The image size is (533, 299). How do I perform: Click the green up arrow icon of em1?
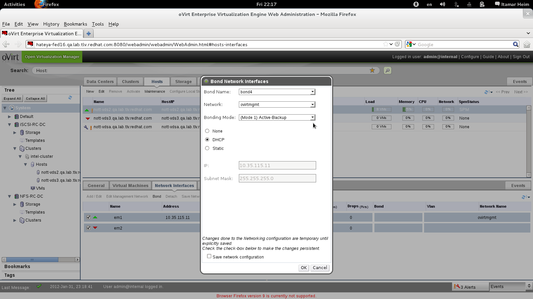pyautogui.click(x=95, y=217)
